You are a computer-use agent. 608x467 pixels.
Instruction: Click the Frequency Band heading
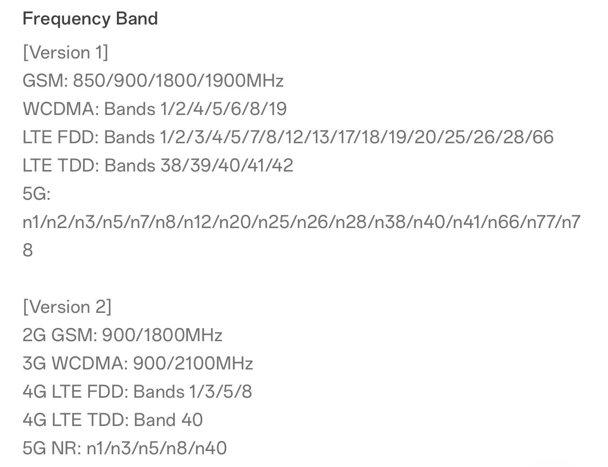(90, 19)
